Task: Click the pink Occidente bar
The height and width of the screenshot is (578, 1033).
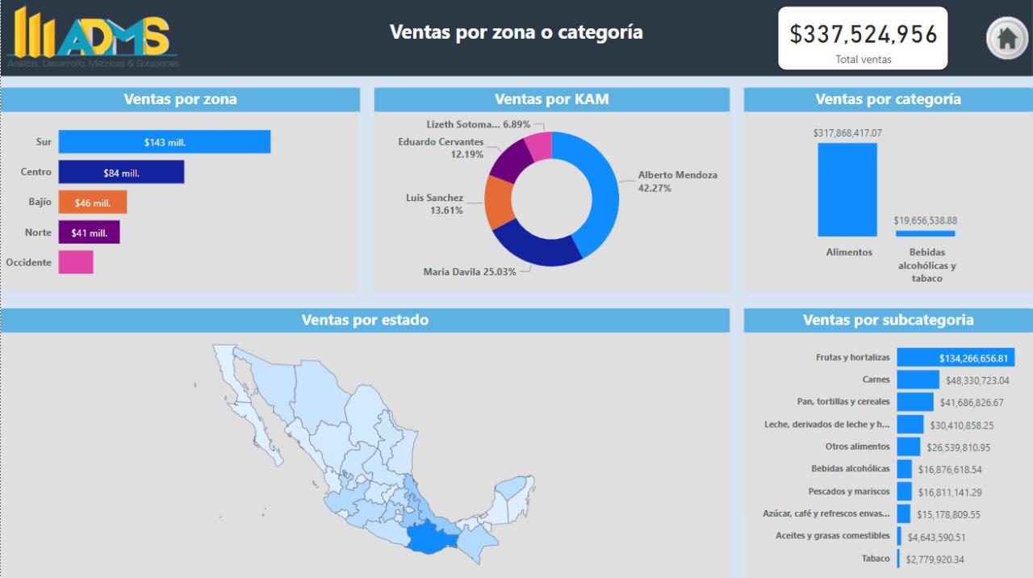Action: (x=76, y=262)
